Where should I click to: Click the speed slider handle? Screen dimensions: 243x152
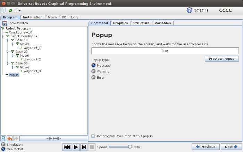[x=130, y=147]
